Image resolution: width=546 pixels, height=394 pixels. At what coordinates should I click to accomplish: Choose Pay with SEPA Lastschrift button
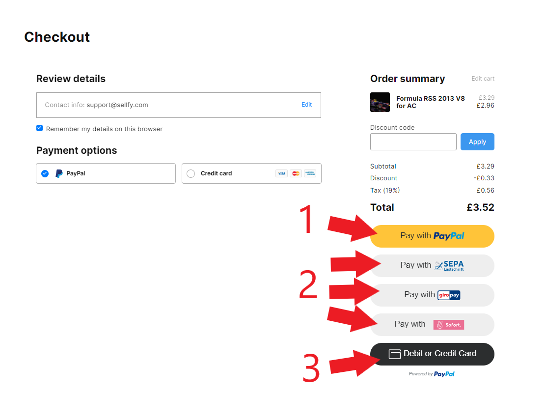coord(432,266)
